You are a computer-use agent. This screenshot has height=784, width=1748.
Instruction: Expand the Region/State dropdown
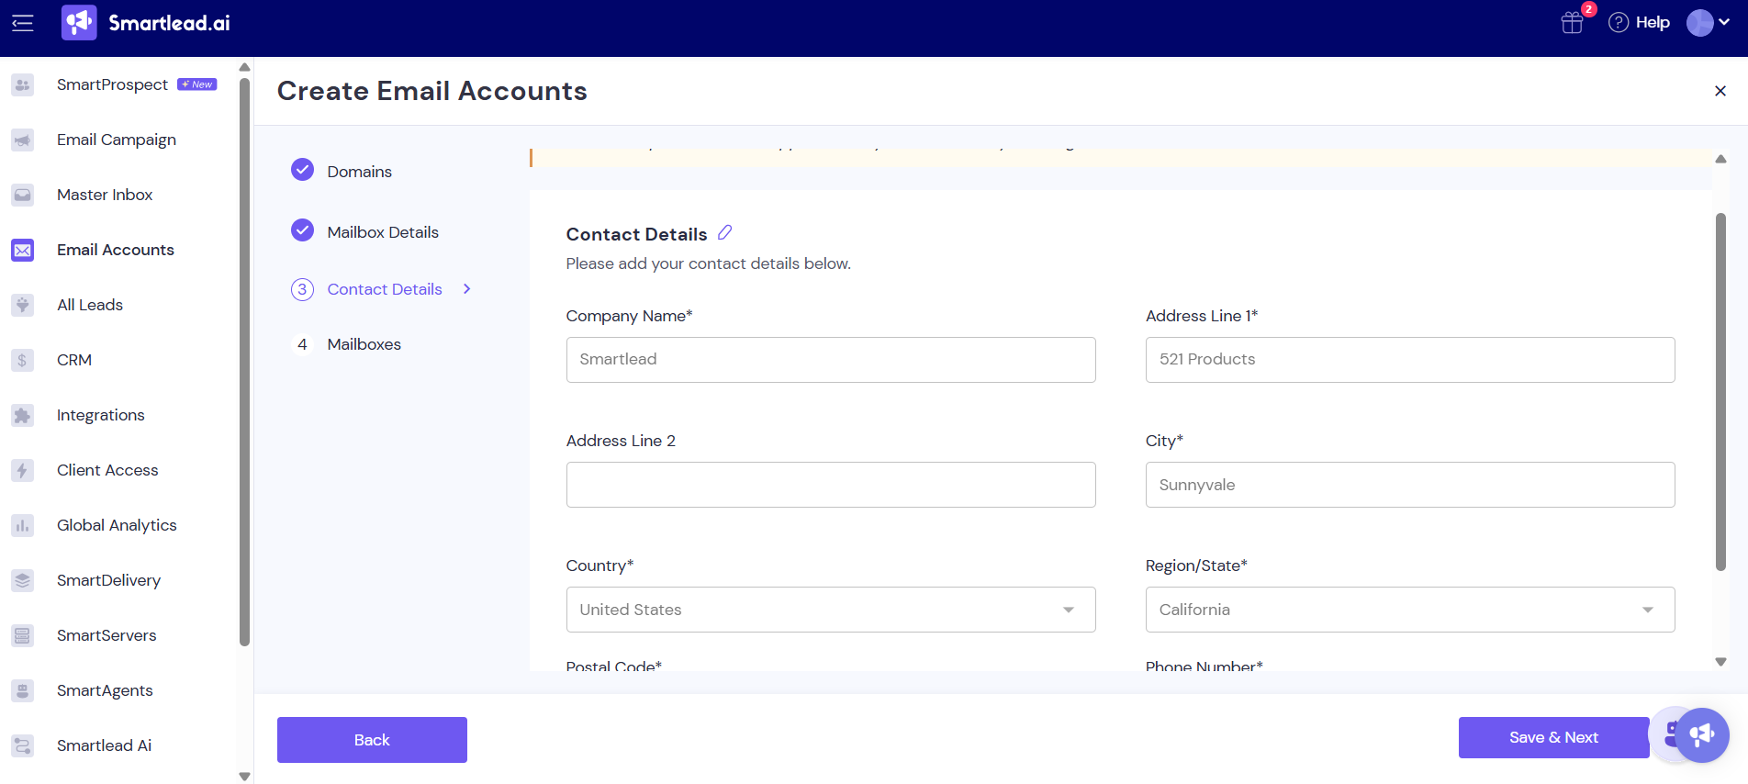click(1409, 610)
